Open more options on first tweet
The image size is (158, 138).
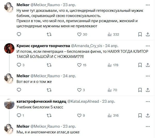147,5
